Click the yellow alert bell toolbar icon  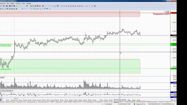pos(17,6)
